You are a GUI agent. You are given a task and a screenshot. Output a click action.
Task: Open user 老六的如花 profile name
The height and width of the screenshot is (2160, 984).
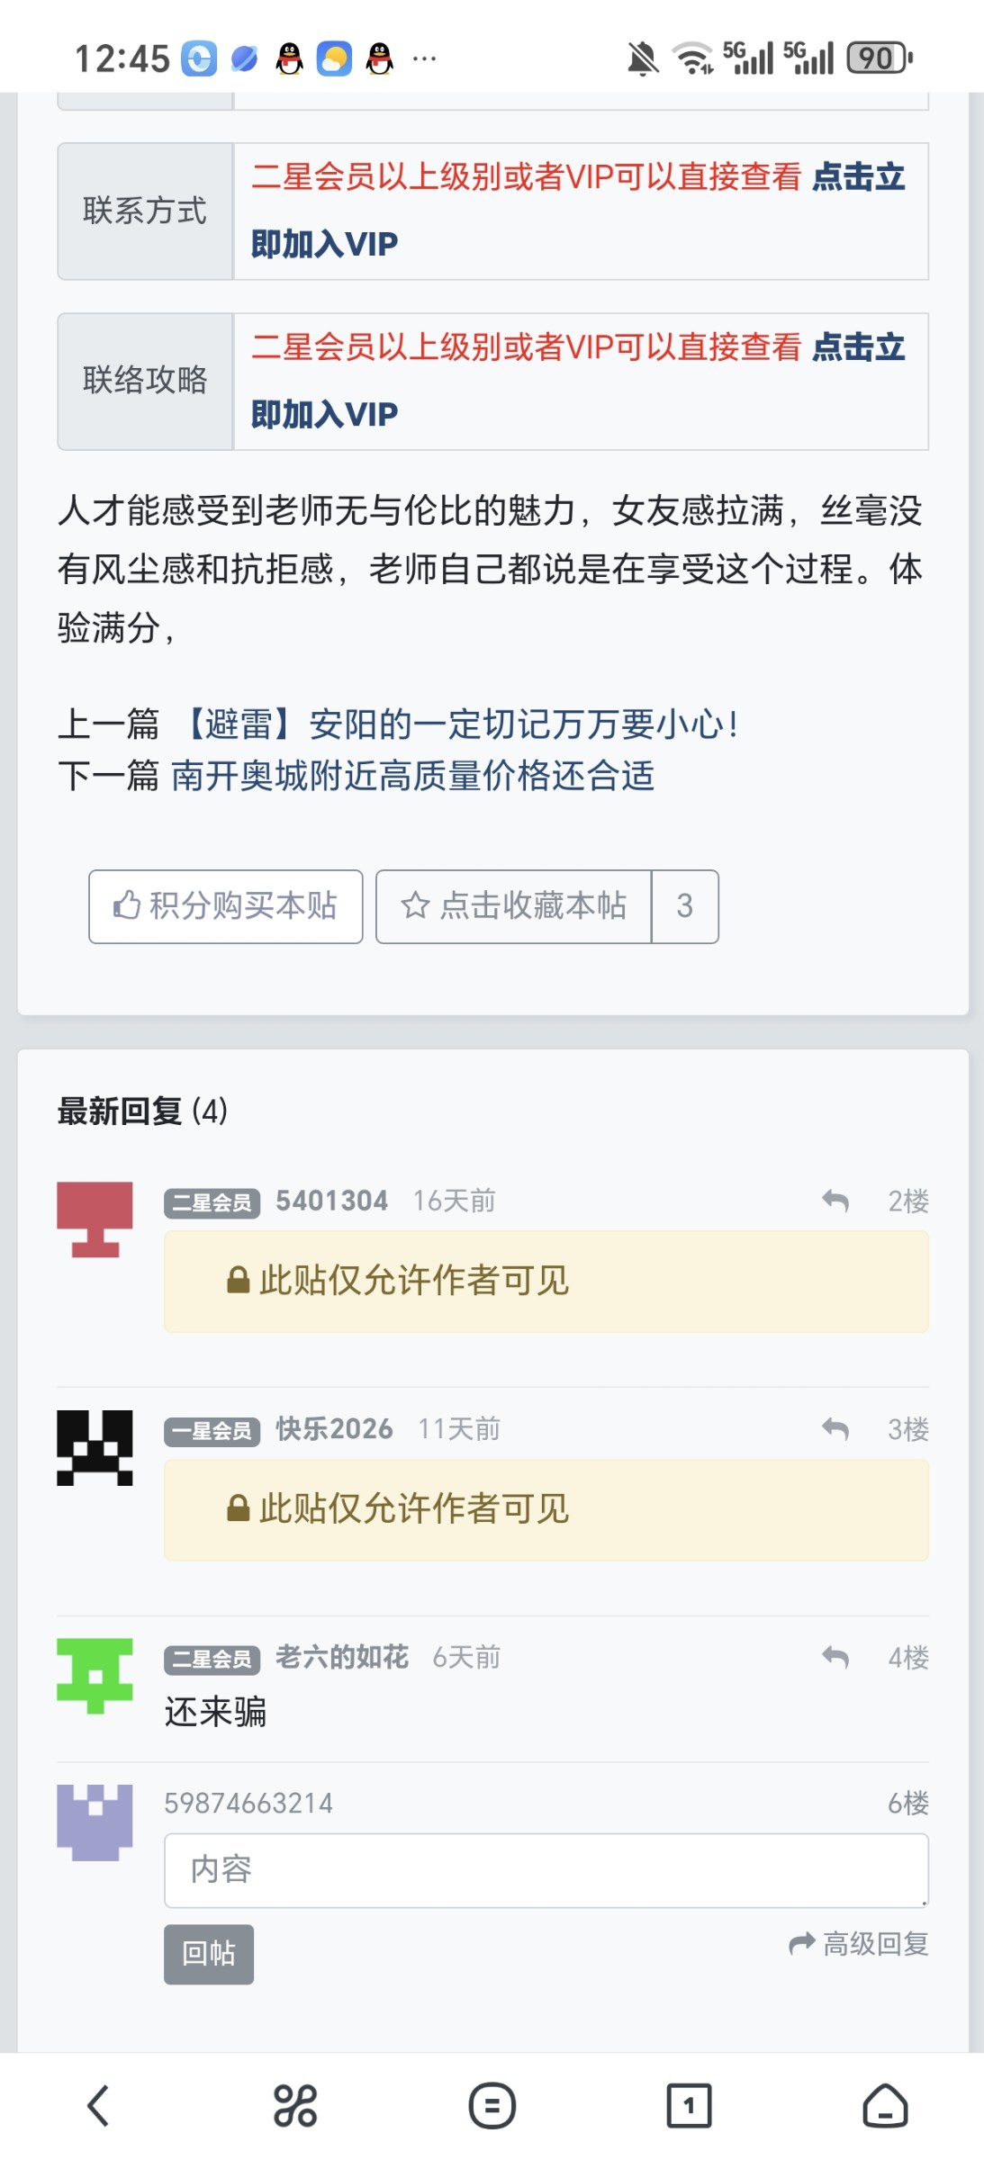[x=342, y=1657]
